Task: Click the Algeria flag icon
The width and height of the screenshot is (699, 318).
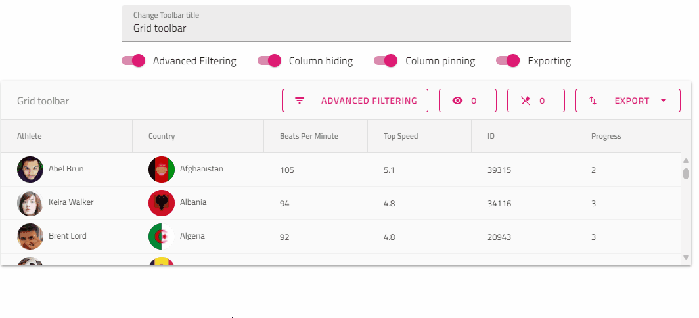Action: click(162, 237)
